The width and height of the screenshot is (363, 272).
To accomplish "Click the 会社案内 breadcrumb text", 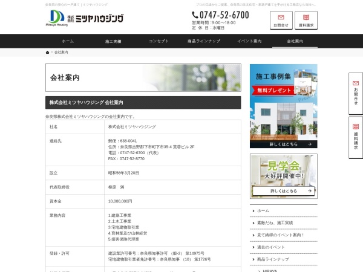I will (x=61, y=52).
